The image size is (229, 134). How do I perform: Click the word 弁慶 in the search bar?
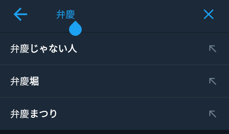point(66,14)
